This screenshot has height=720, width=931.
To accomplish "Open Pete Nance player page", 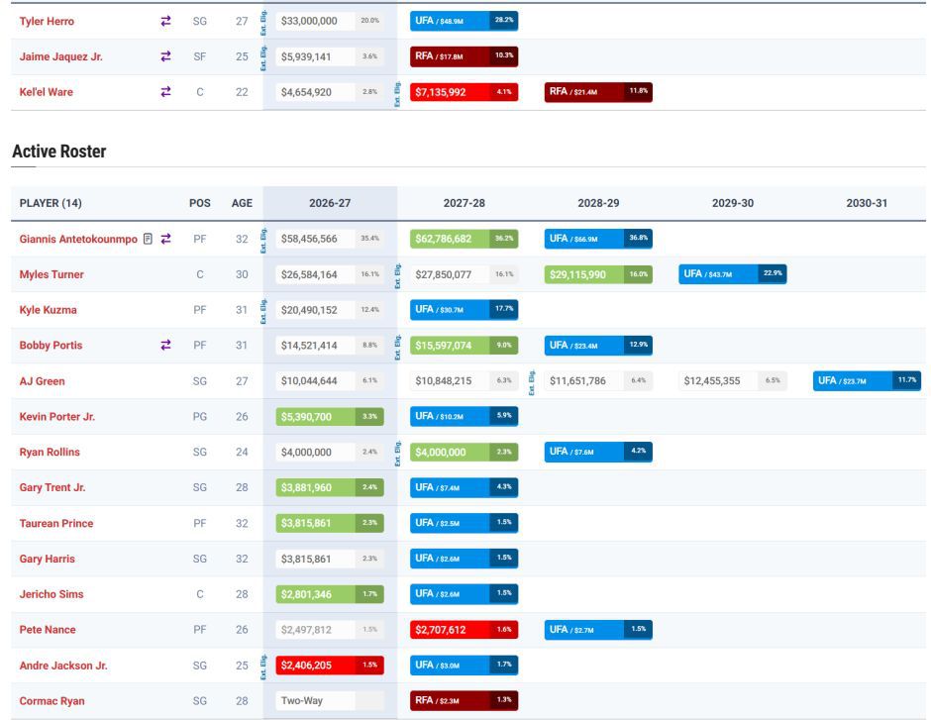I will [47, 630].
